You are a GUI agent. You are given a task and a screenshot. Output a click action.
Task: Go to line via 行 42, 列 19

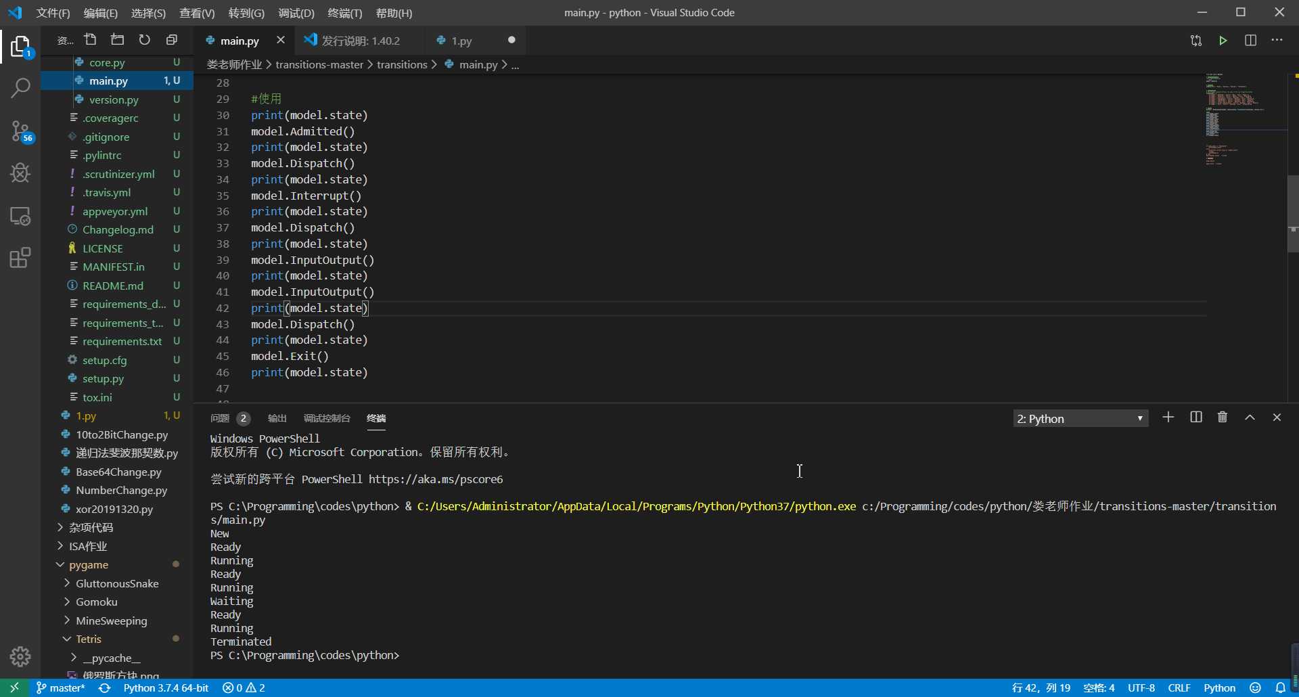click(x=1041, y=688)
